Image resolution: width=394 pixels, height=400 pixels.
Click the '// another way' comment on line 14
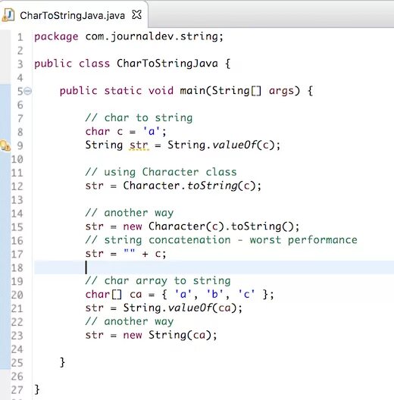pos(130,213)
